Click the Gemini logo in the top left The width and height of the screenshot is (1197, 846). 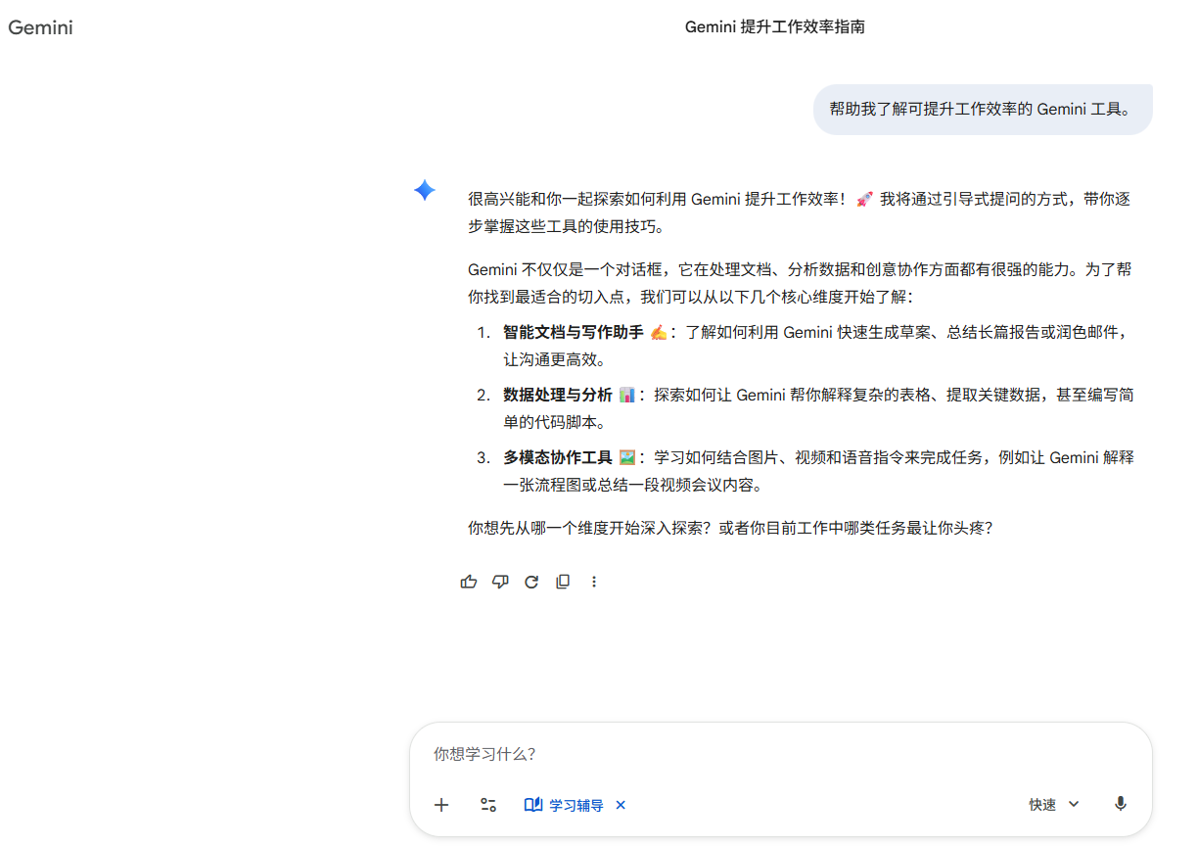click(x=41, y=27)
